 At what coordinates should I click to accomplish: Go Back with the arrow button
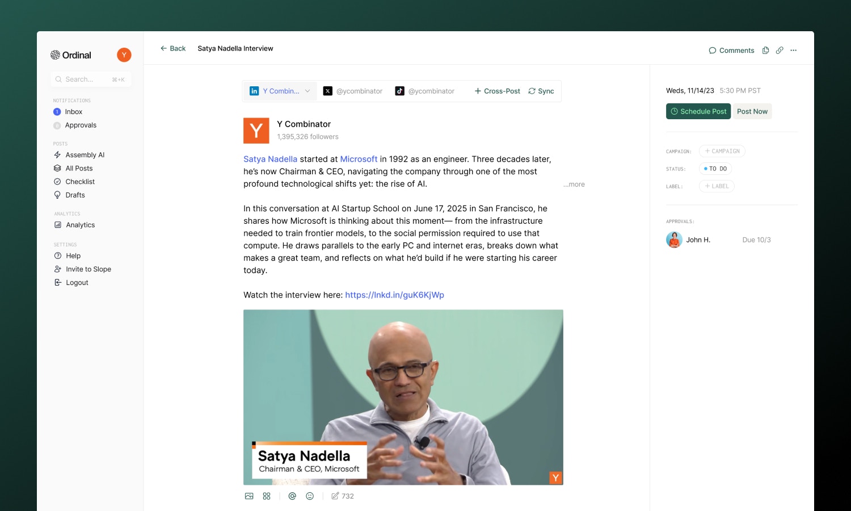click(173, 49)
